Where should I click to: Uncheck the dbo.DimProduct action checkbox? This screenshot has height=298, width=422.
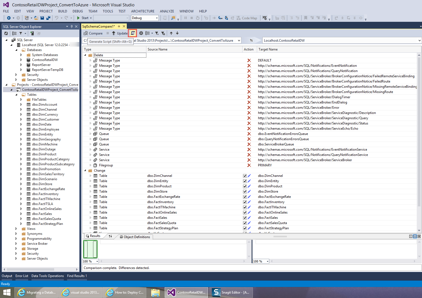245,186
